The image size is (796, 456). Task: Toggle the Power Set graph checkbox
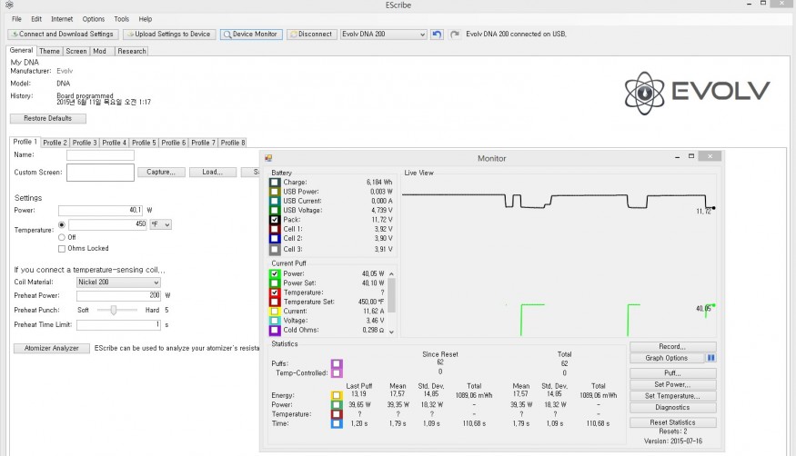[x=275, y=283]
